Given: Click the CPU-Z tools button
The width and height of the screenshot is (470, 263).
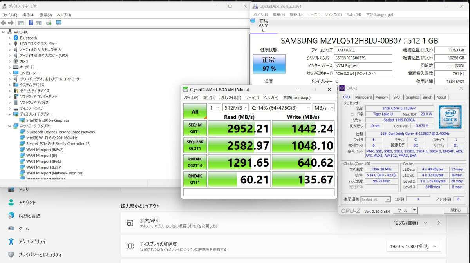Looking at the screenshot, I should tap(402, 210).
